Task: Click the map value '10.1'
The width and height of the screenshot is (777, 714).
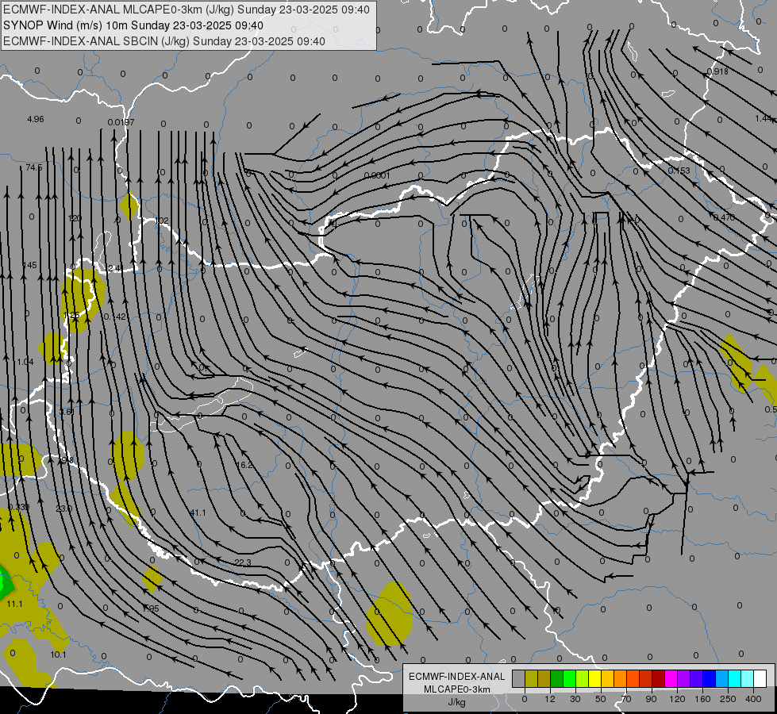Action: 59,654
